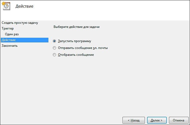
Task: Cancel the wizard with 'Отмена'
Action: [x=179, y=120]
